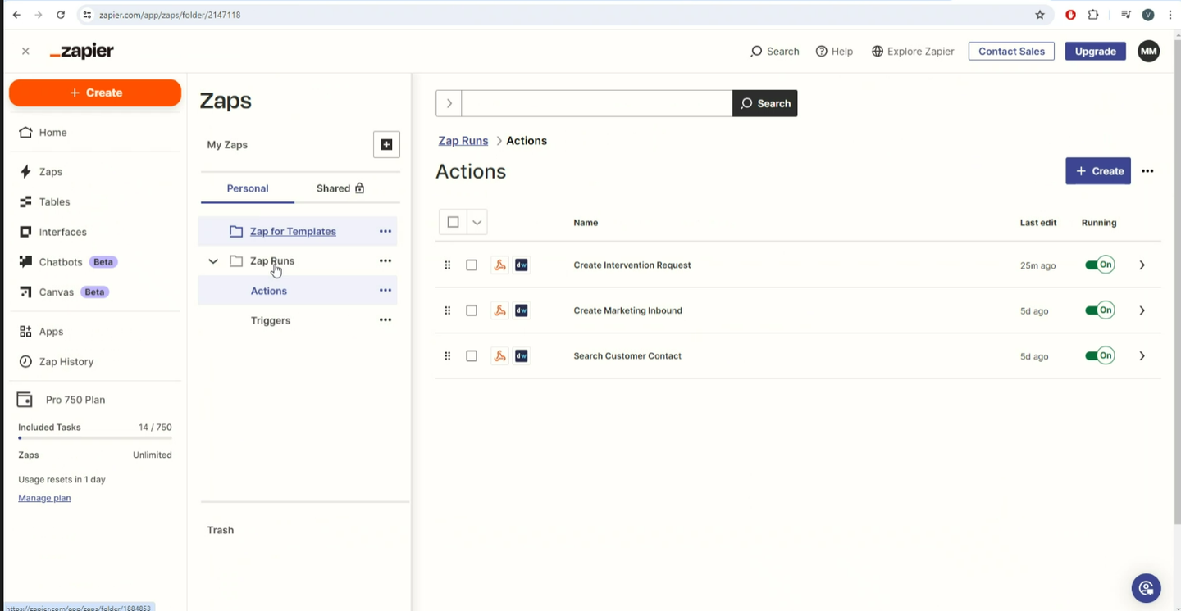1181x611 pixels.
Task: Check the Search Customer Contact checkbox
Action: tap(472, 355)
